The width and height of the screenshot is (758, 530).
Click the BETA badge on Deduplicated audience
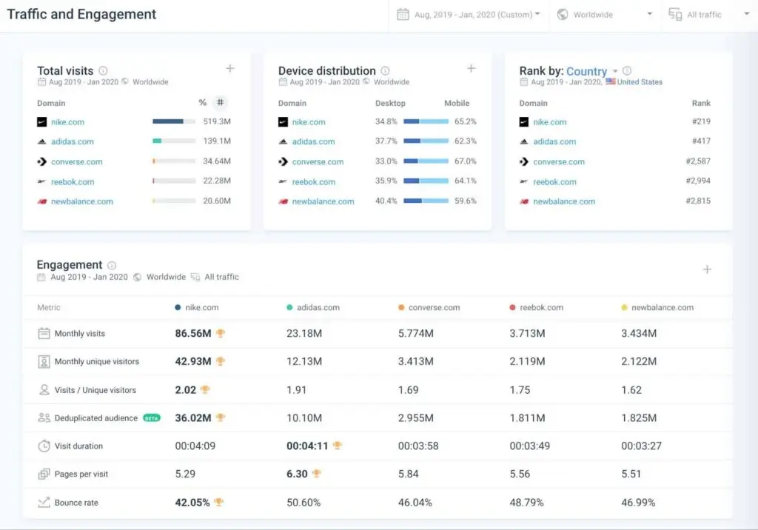pos(150,417)
